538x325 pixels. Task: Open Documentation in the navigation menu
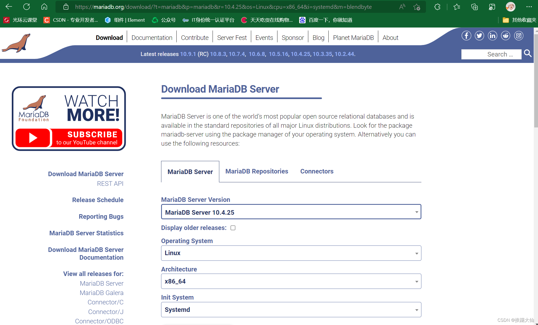tap(152, 38)
